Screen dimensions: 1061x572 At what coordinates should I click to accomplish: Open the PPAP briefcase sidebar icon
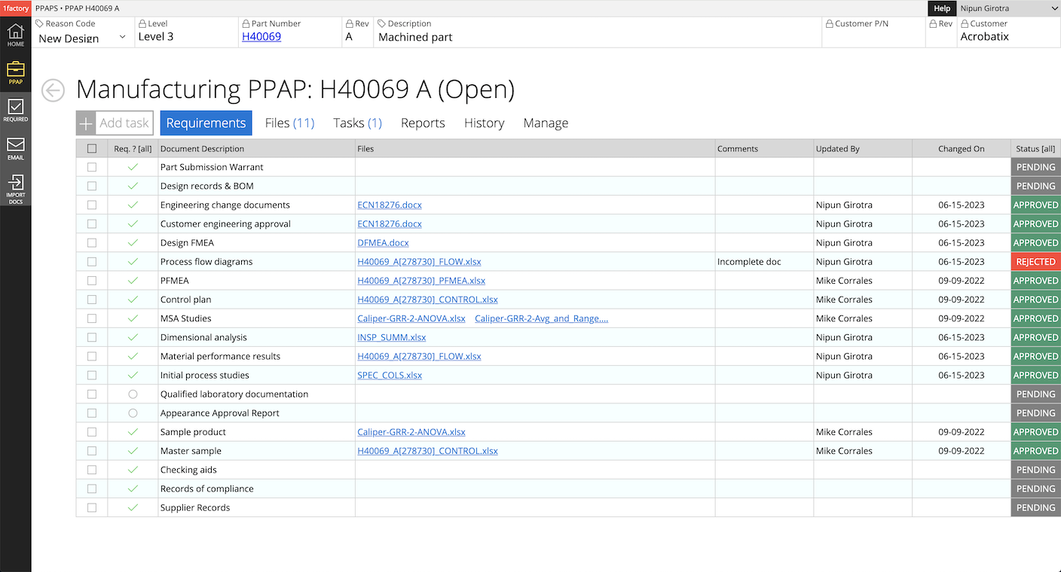16,73
